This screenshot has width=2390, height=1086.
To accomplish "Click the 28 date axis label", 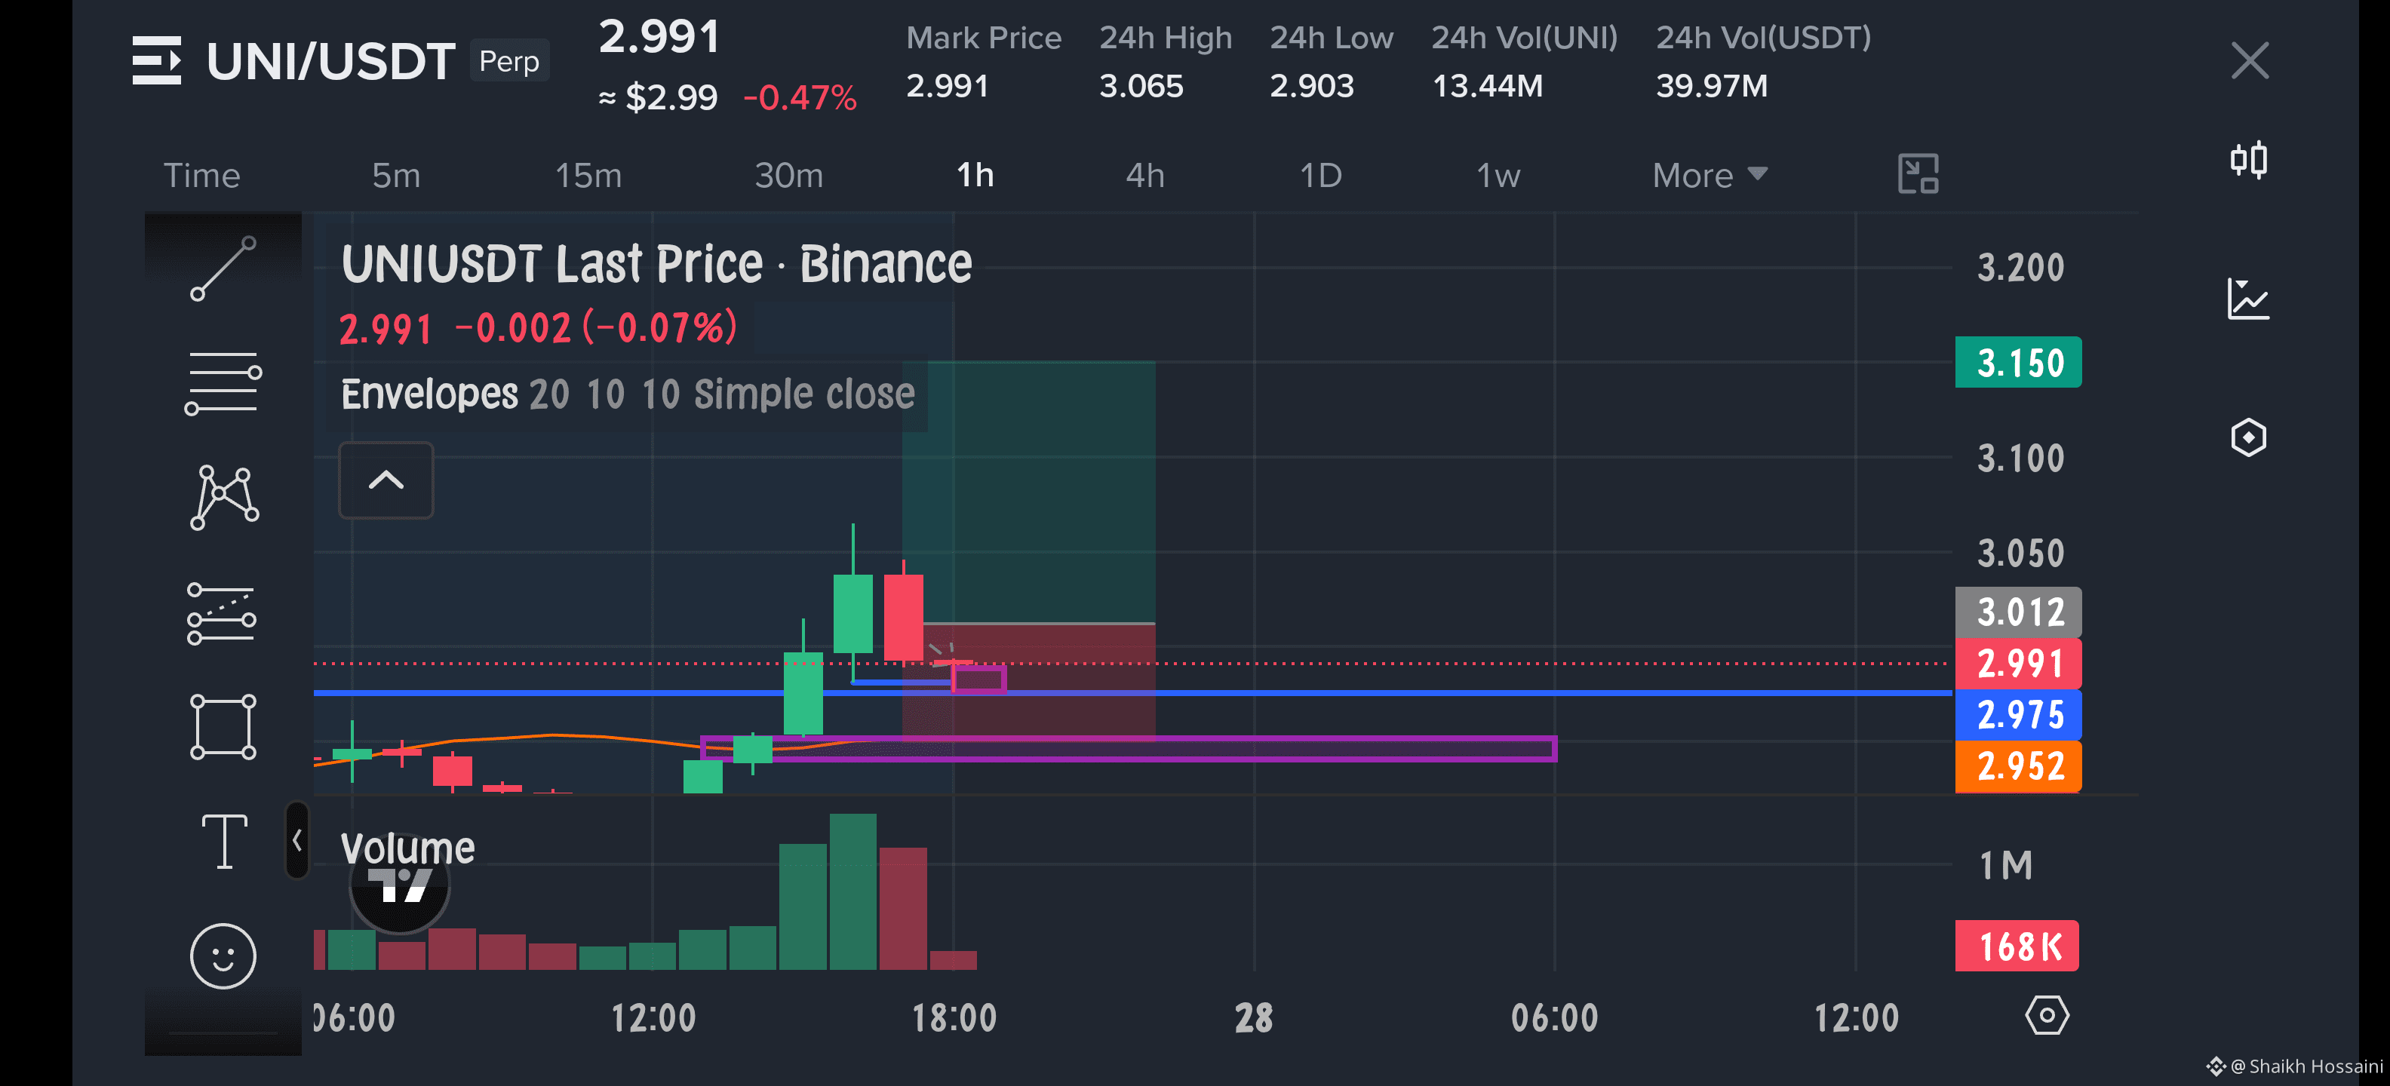I will [1253, 1017].
